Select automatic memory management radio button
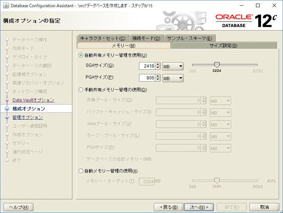The width and height of the screenshot is (283, 213). pos(81,171)
